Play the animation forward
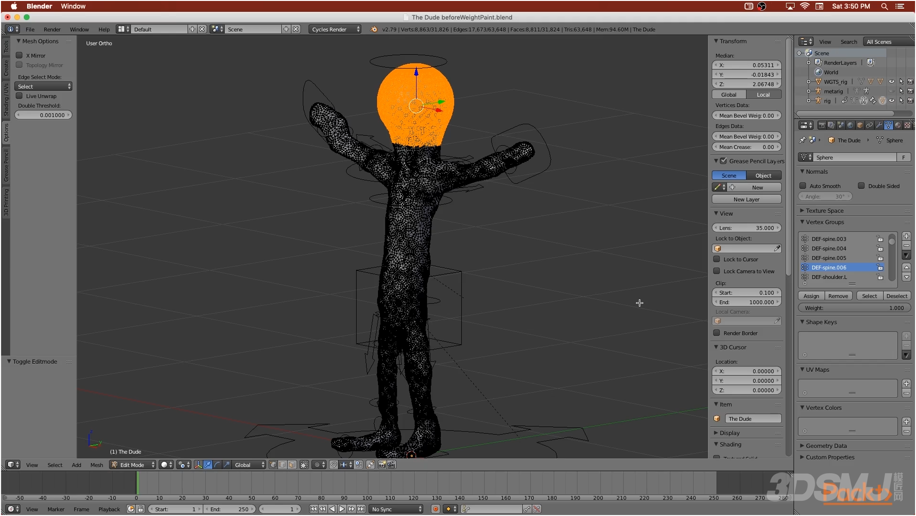Screen dimensions: 916x516 coord(342,509)
